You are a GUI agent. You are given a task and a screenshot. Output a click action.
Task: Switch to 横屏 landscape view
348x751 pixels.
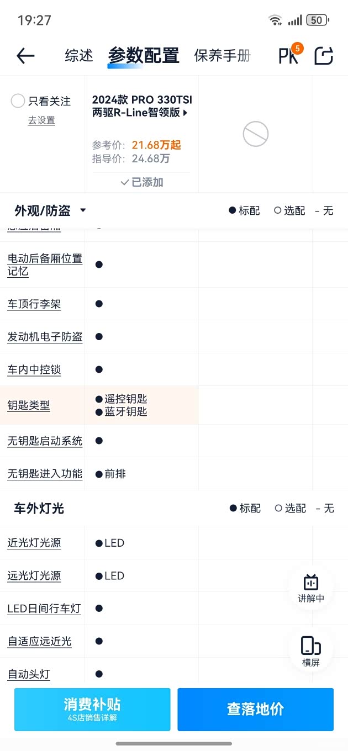[311, 652]
